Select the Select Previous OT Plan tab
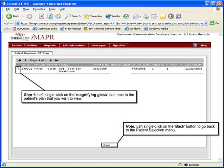 pyautogui.click(x=31, y=53)
